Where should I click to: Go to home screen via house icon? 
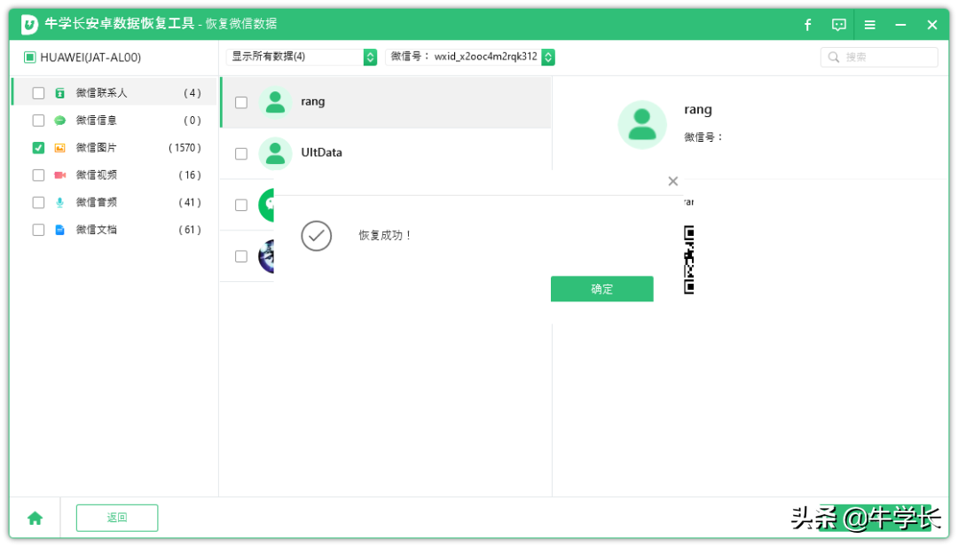[x=35, y=519]
